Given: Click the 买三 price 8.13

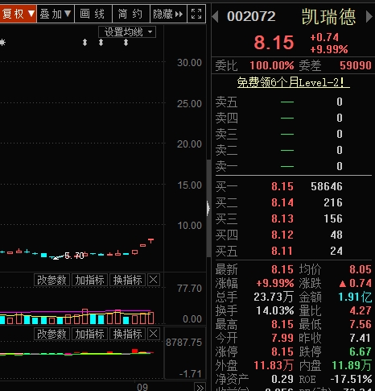Looking at the screenshot, I should 282,218.
